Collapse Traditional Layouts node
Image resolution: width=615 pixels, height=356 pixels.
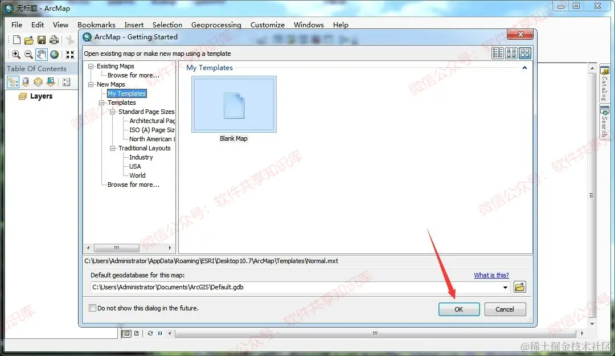113,148
